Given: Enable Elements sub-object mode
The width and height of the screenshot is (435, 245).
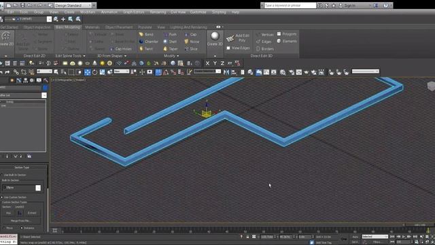Looking at the screenshot, I should 287,41.
